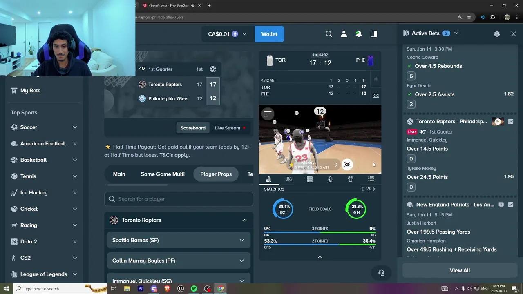Click the stats bars icon beside scoreboard
Screen dimensions: 523x294
coord(376,79)
